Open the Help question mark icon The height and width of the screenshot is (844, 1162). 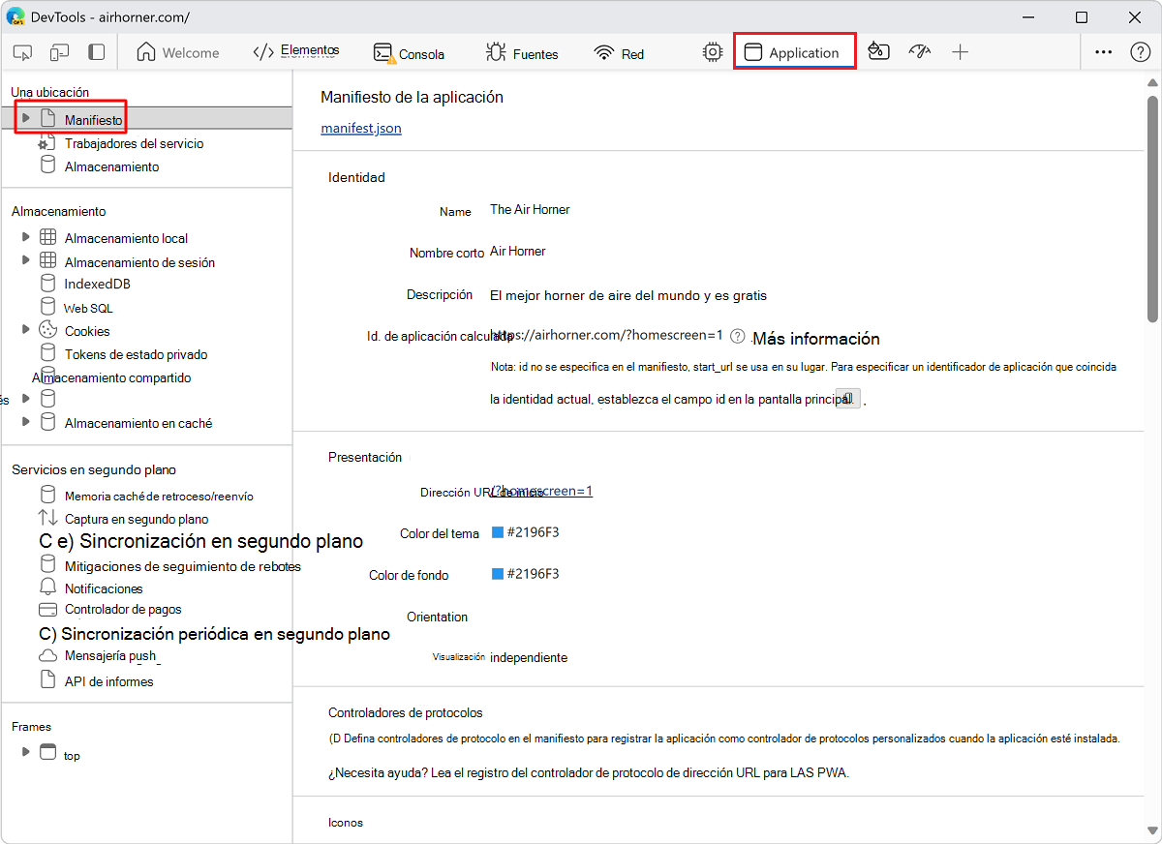(1140, 52)
